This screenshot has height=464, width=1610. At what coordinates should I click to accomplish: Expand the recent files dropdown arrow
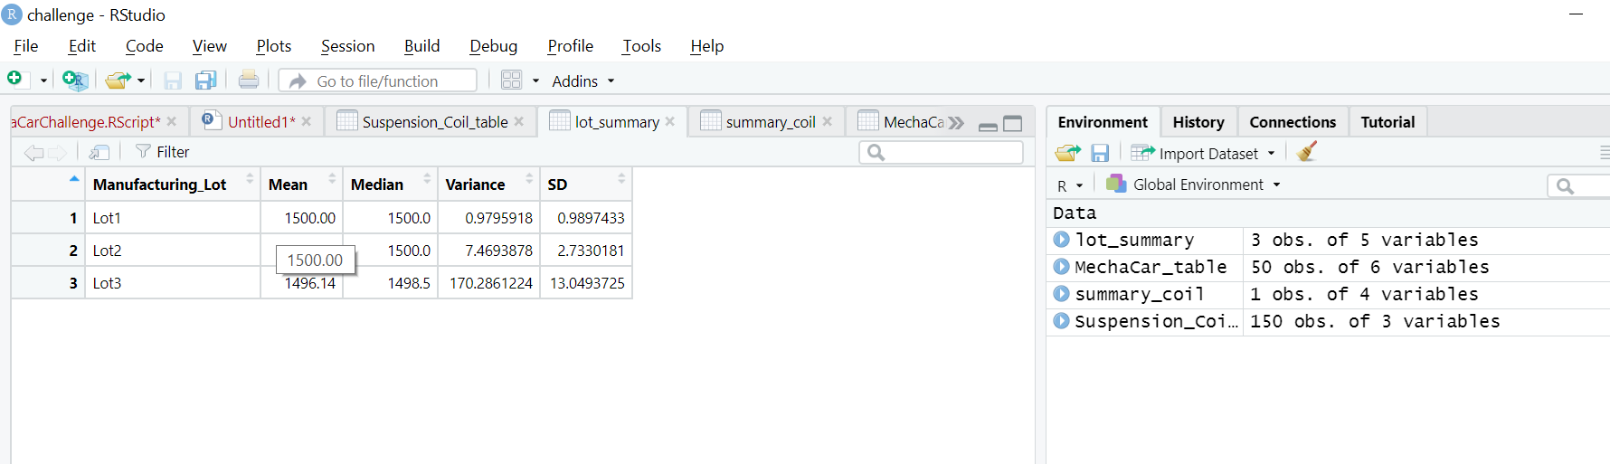[141, 80]
